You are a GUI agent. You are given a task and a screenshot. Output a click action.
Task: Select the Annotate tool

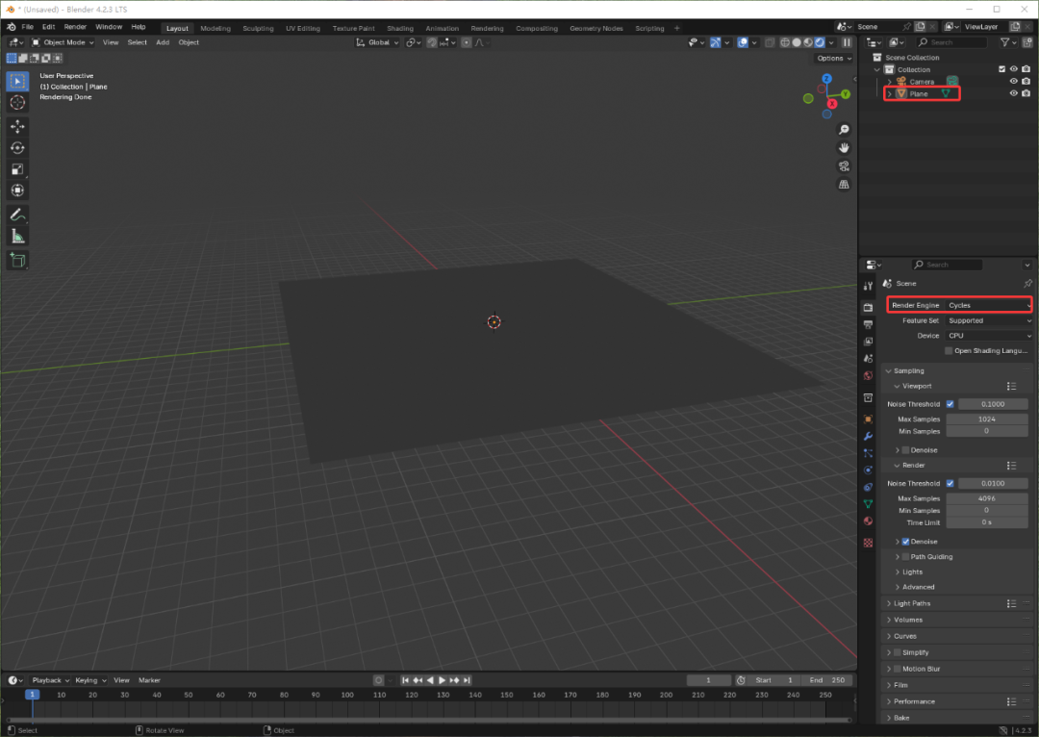pos(18,215)
